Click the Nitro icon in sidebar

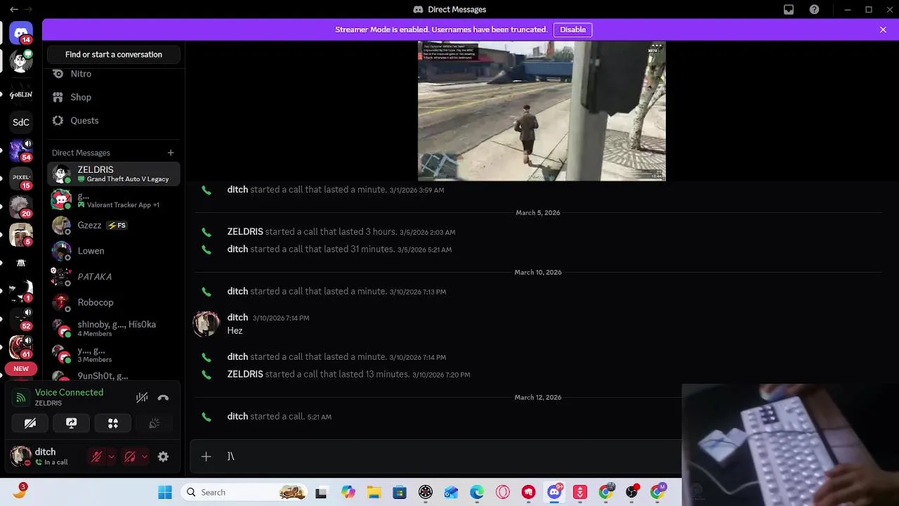(x=58, y=74)
